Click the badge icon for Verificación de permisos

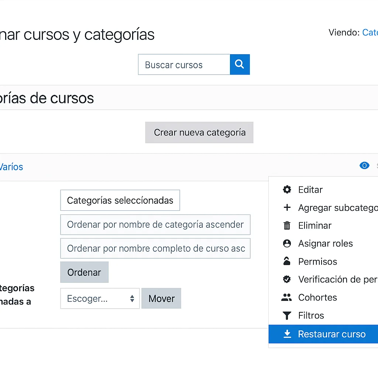pos(287,279)
